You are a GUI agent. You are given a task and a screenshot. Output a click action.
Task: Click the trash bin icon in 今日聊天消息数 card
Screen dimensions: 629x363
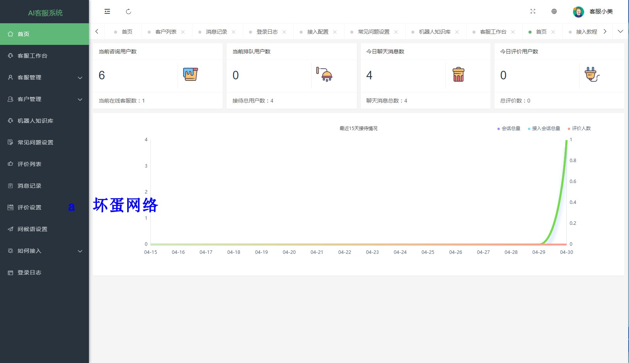459,74
